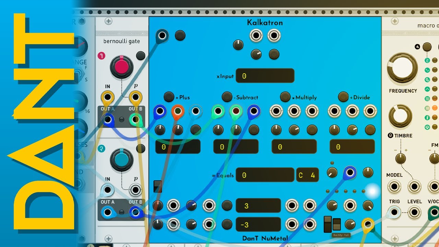This screenshot has width=439, height=247.
Task: Click the upper bernoulli gate OUT B jack
Action: tap(135, 119)
